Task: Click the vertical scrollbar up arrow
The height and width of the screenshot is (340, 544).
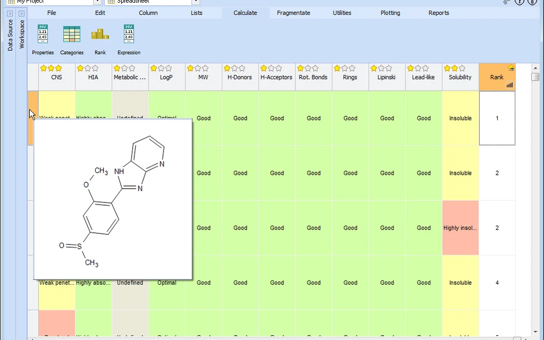Action: (535, 68)
